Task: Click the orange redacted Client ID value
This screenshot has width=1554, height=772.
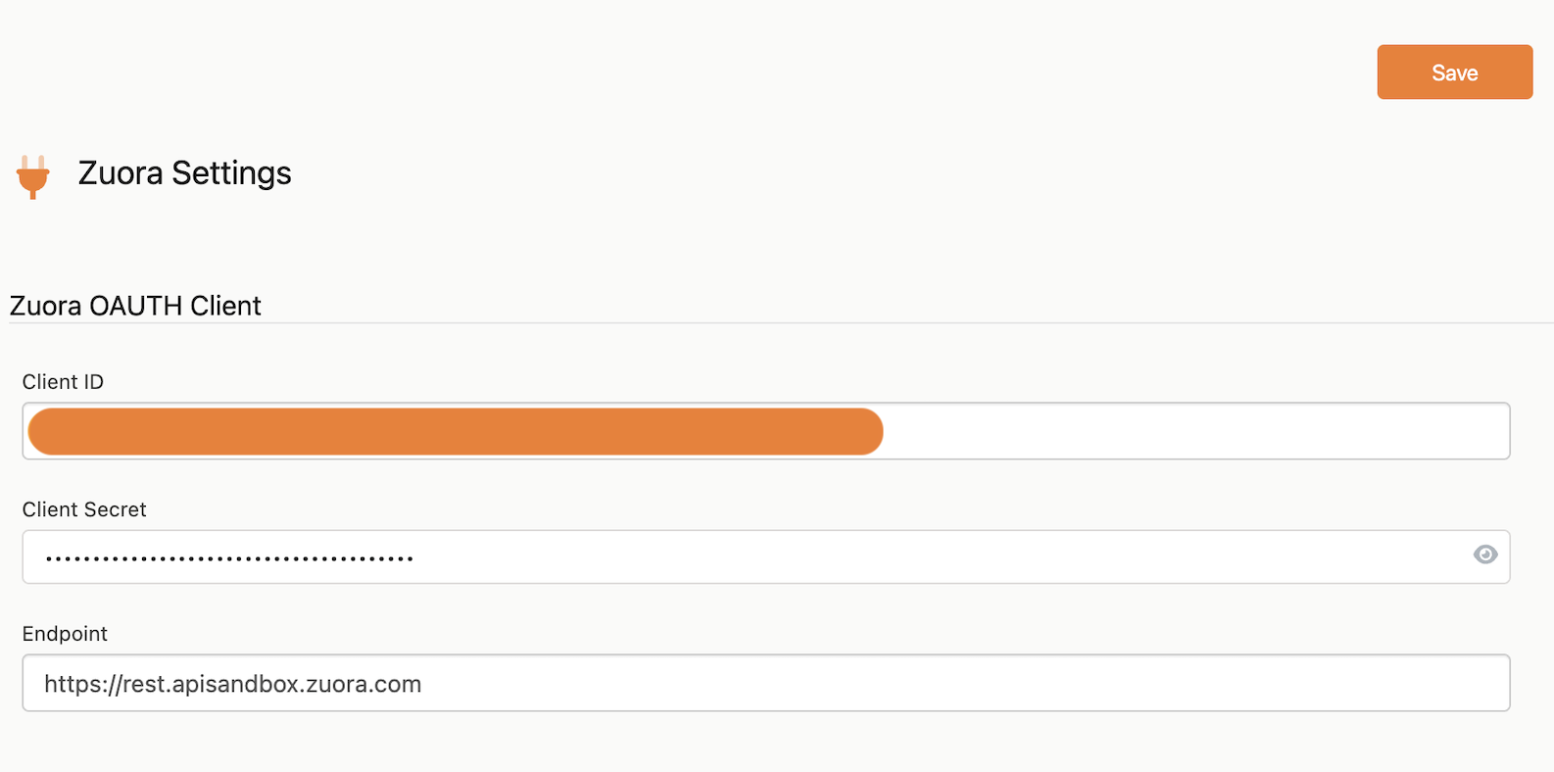Action: [x=456, y=432]
